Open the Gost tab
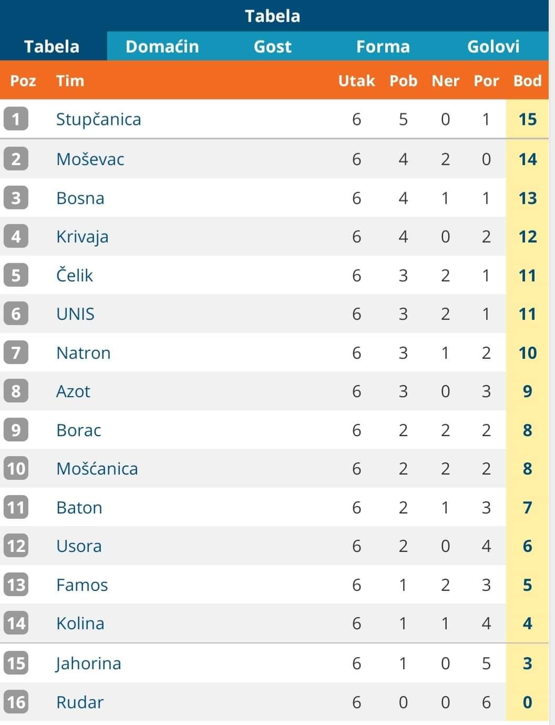 click(272, 46)
